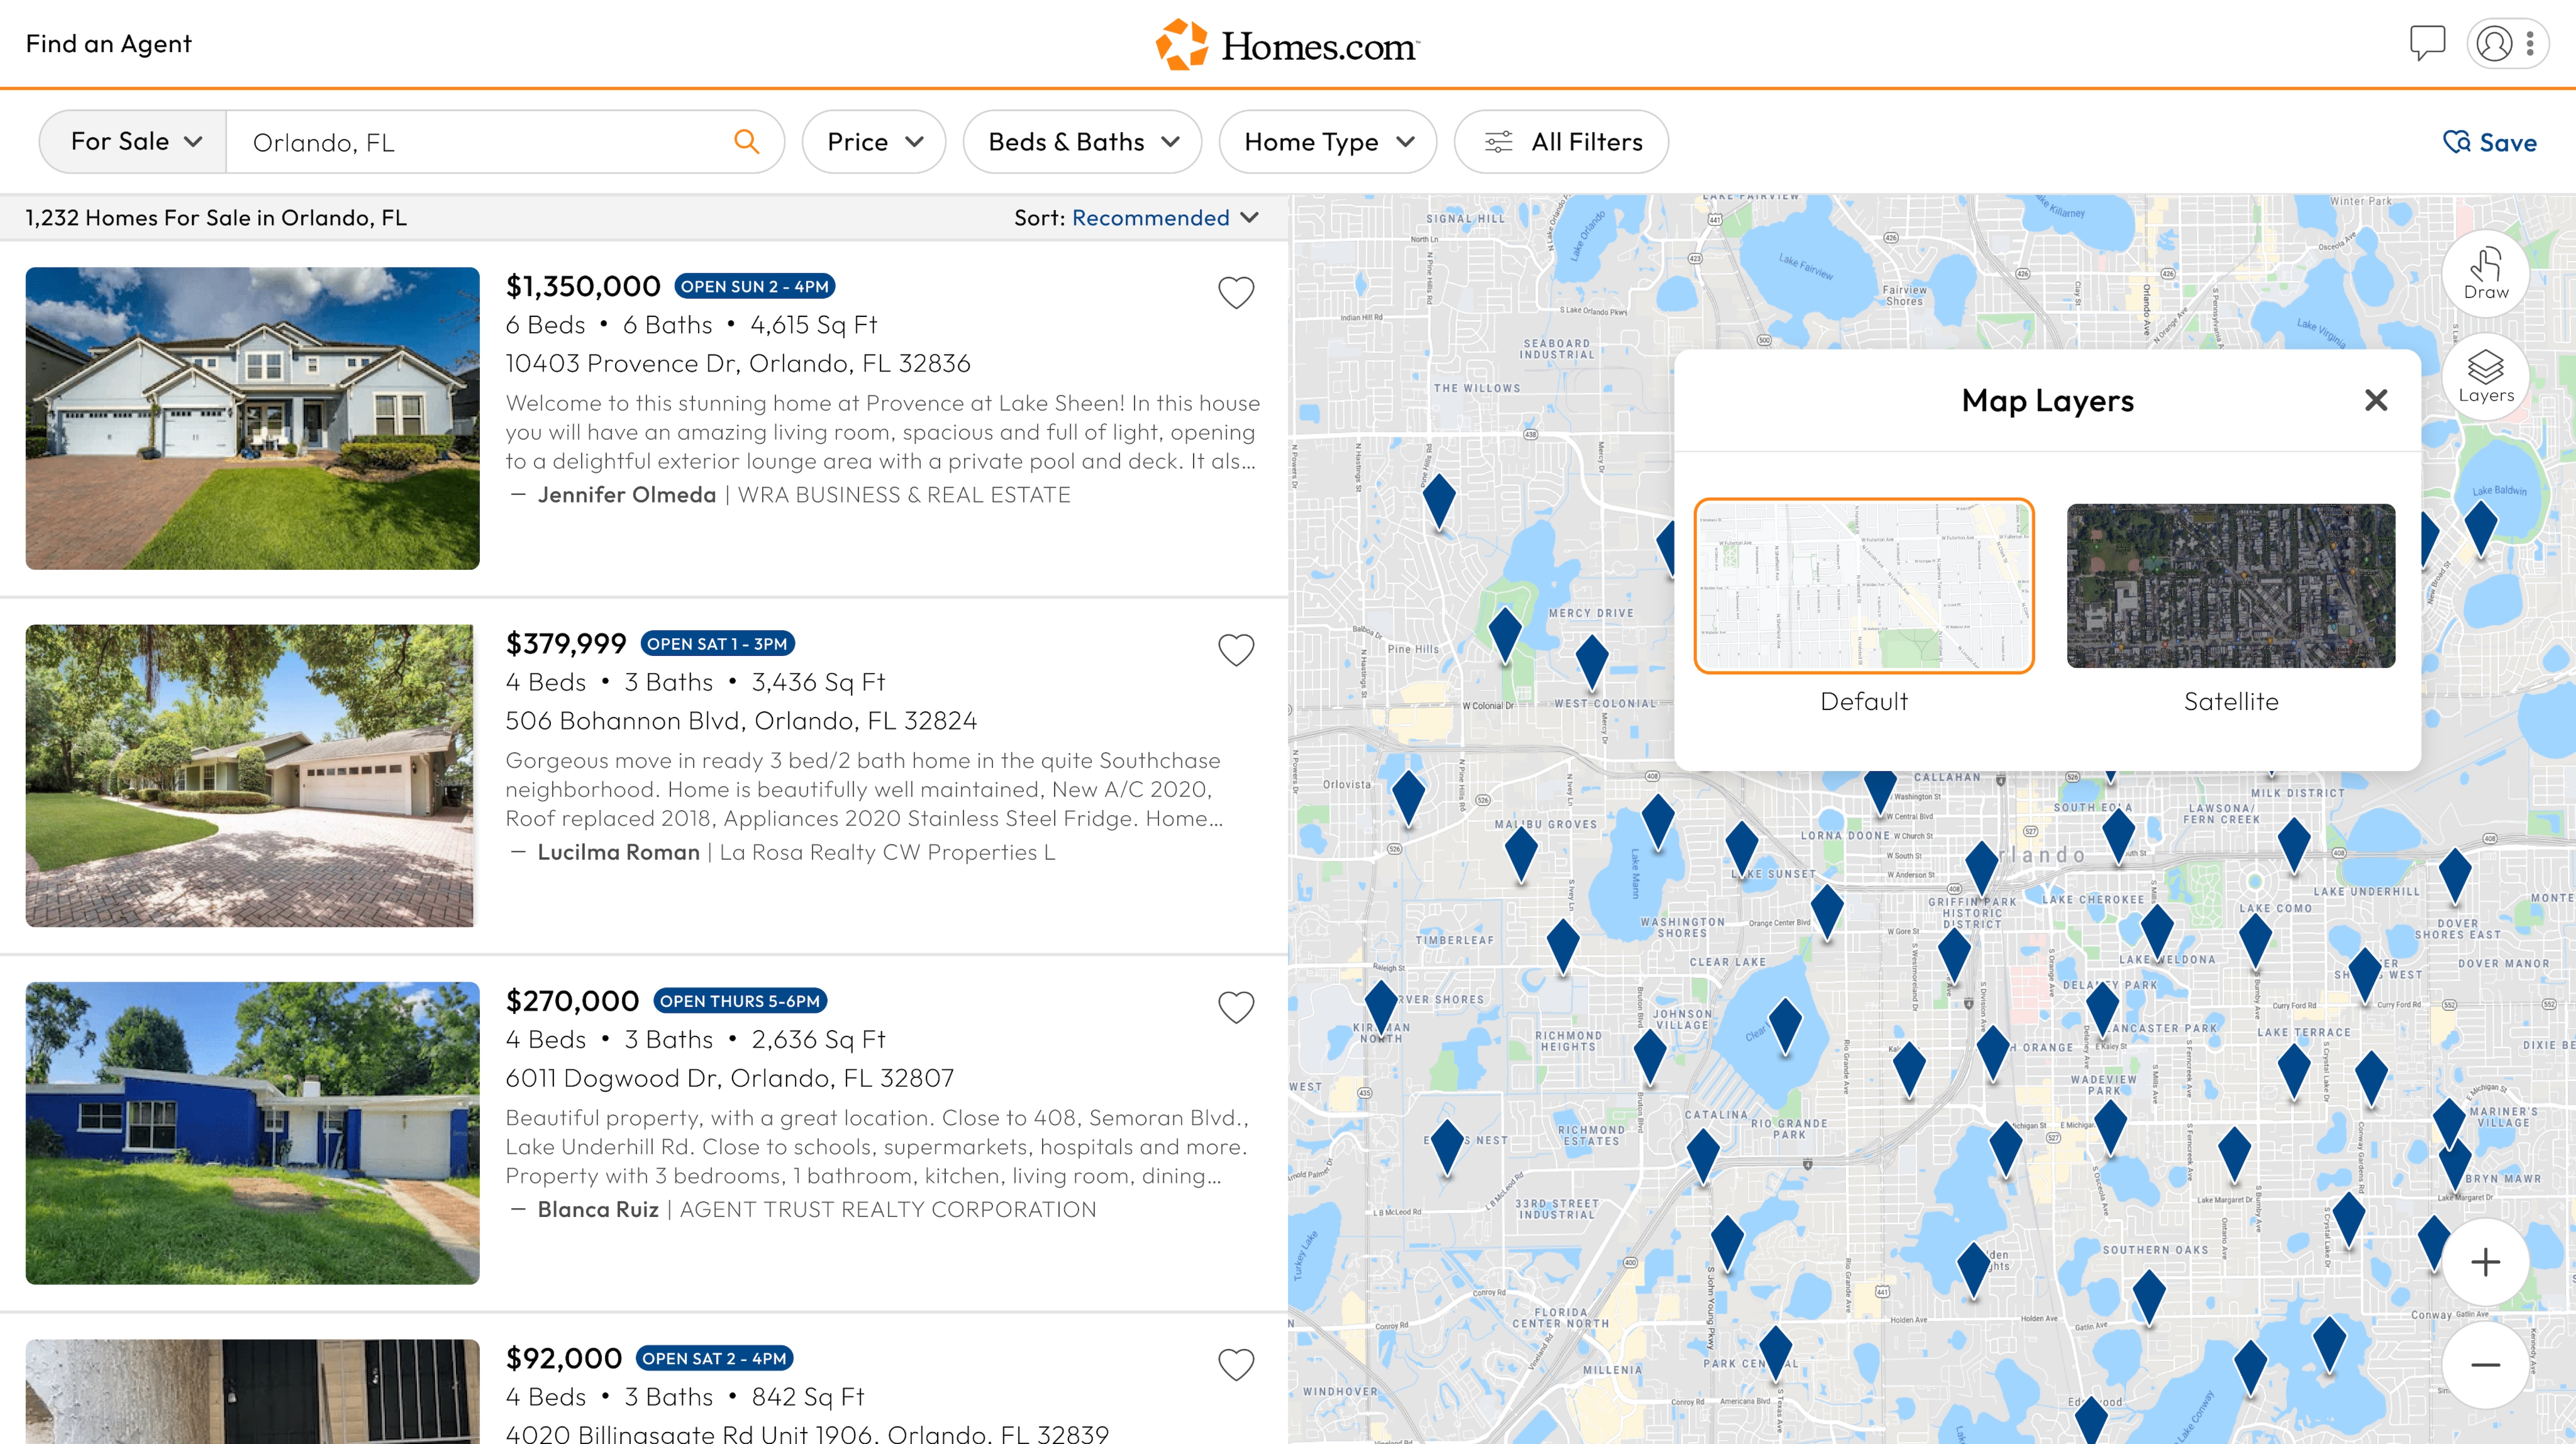This screenshot has width=2576, height=1444.
Task: Click the OPEN SAT 1 - 3PM badge
Action: (717, 644)
